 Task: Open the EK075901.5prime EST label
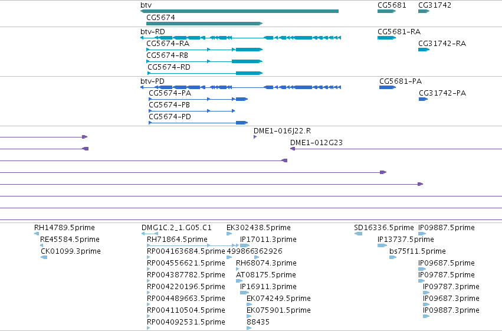coord(278,310)
